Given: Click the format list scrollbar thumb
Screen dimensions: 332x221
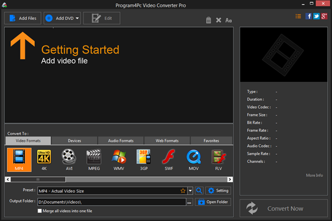Looking at the screenshot, I should point(38,180).
